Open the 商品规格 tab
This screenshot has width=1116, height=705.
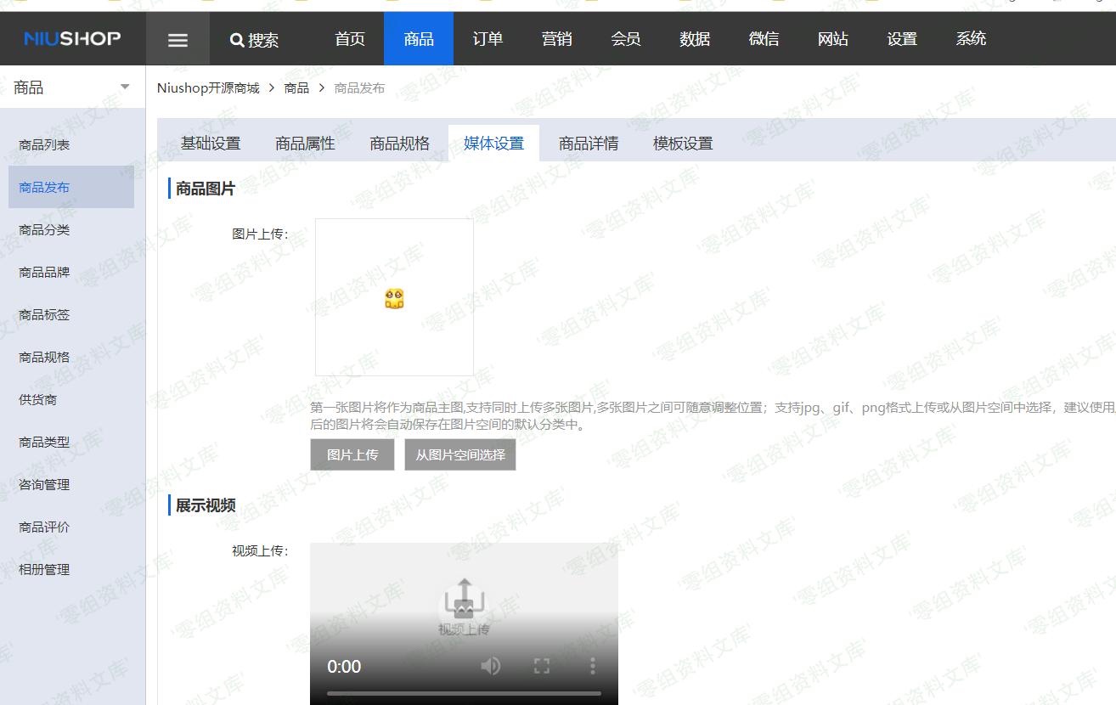(399, 144)
